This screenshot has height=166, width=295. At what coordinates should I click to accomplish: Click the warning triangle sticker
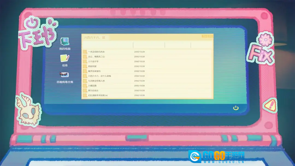pyautogui.click(x=270, y=105)
